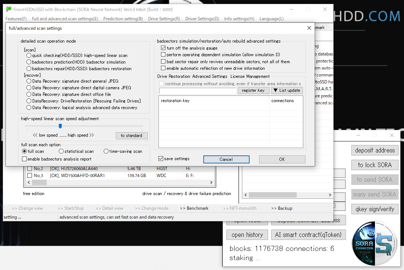Screen dimensions: 404x270
Task: Click >> Change view link
Action: tap(27, 208)
